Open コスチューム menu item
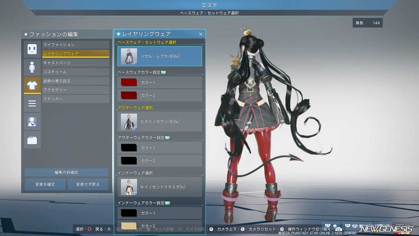 76,72
